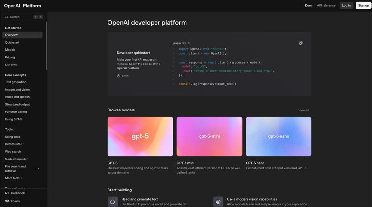Open API reference in header

click(x=326, y=5)
